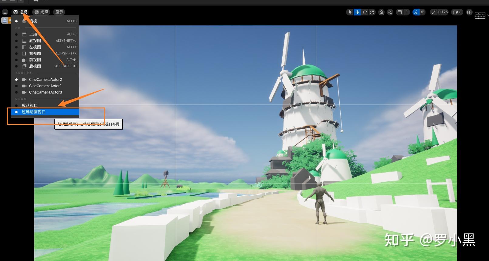Open scale snap value 0.125 dropdown
Viewport: 489px width, 261px height.
443,12
